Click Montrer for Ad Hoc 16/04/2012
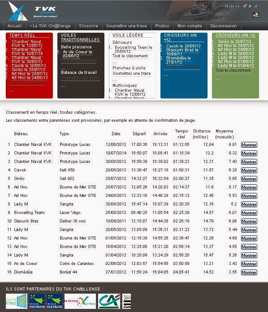This screenshot has height=312, width=268. (x=249, y=247)
